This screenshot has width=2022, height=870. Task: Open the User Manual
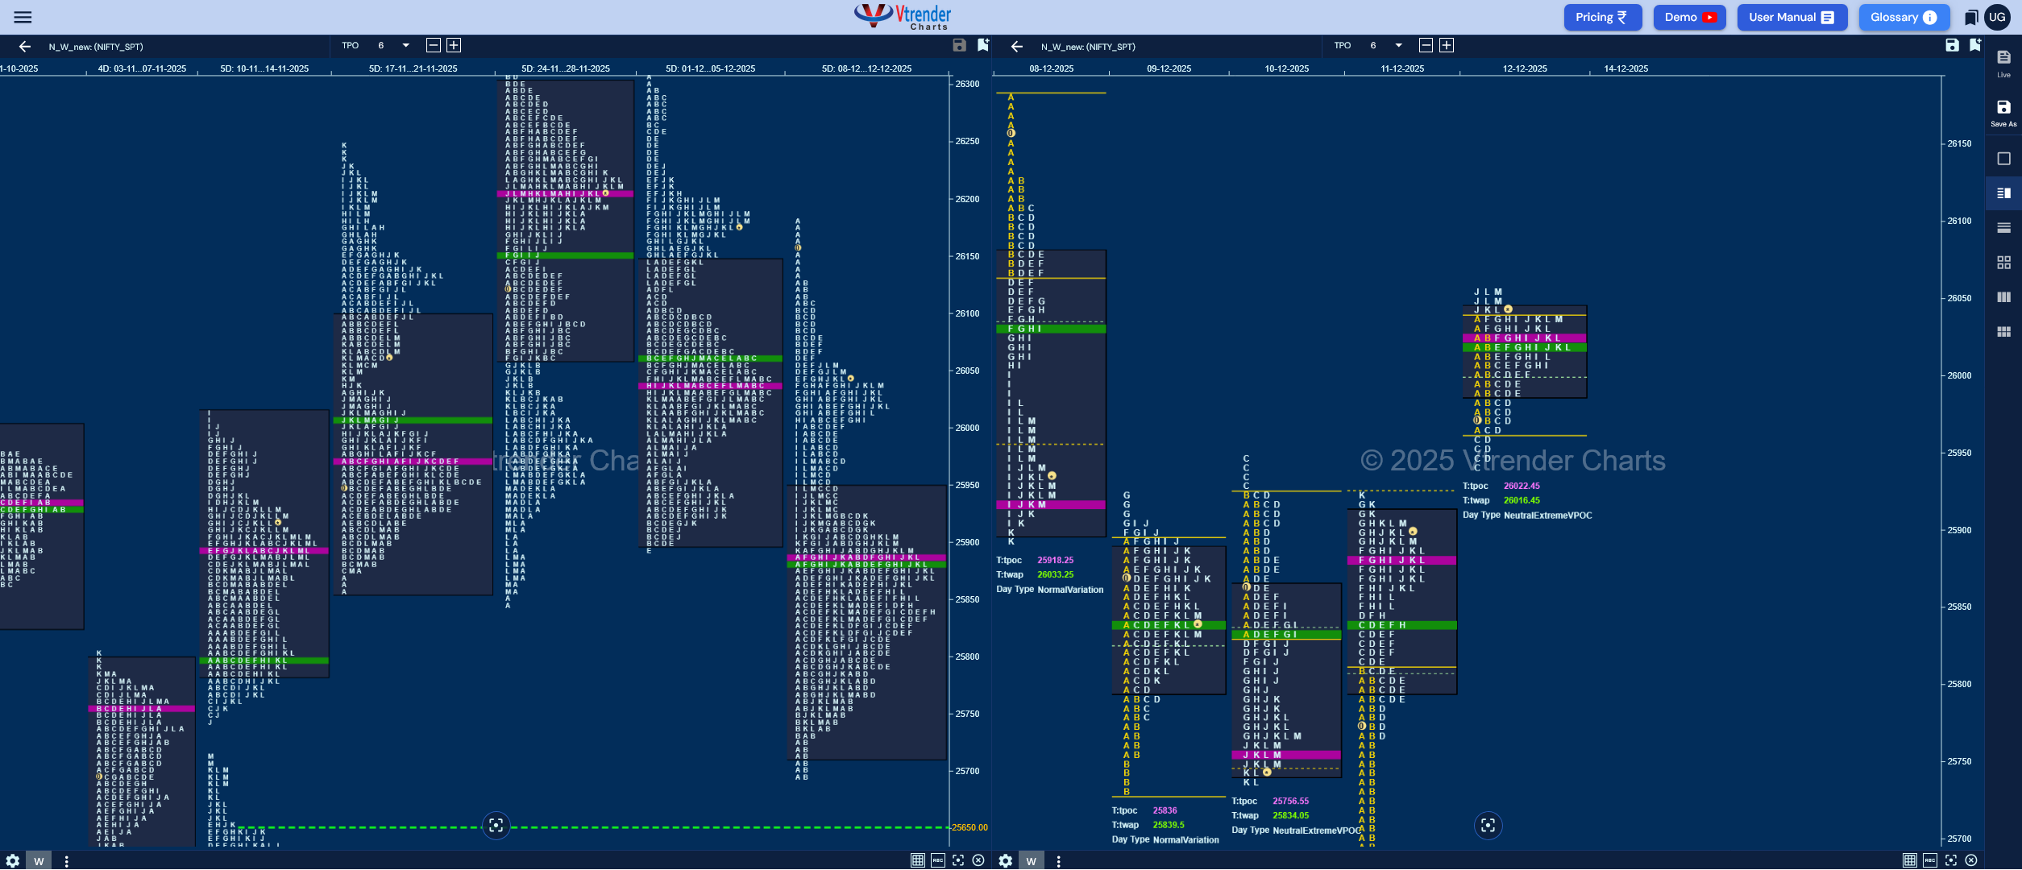point(1792,17)
